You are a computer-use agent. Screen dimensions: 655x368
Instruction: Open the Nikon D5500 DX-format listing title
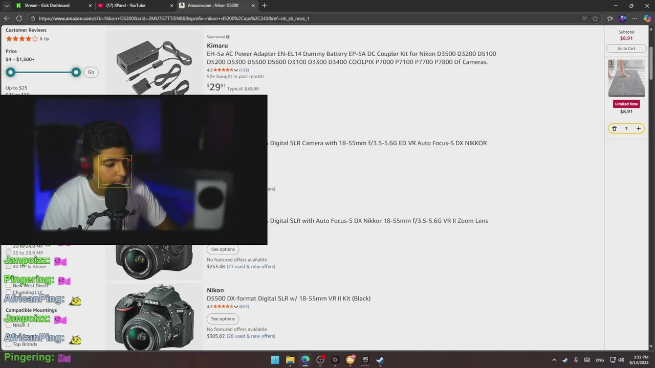289,298
